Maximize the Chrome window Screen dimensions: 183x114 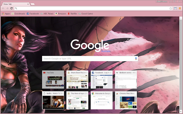pos(174,1)
